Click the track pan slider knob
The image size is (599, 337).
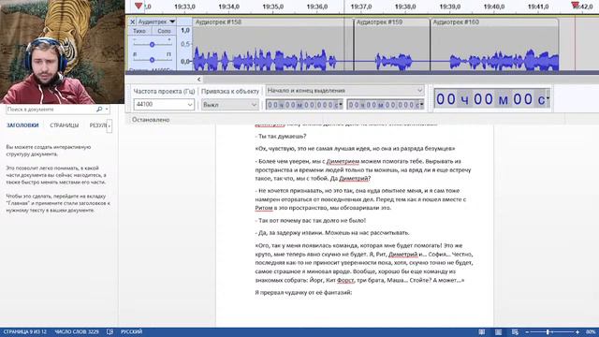[152, 60]
